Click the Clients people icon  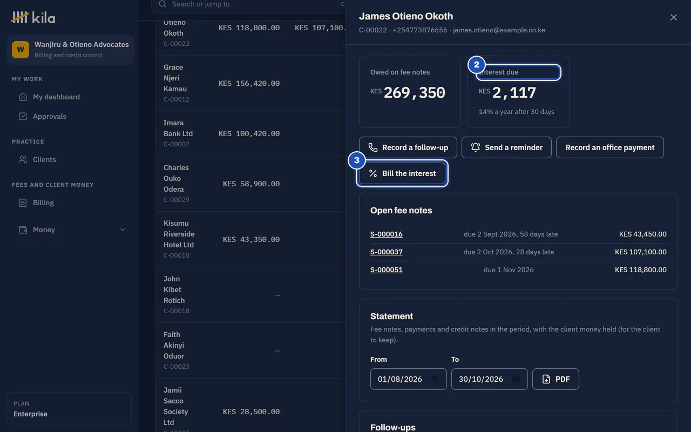(23, 159)
